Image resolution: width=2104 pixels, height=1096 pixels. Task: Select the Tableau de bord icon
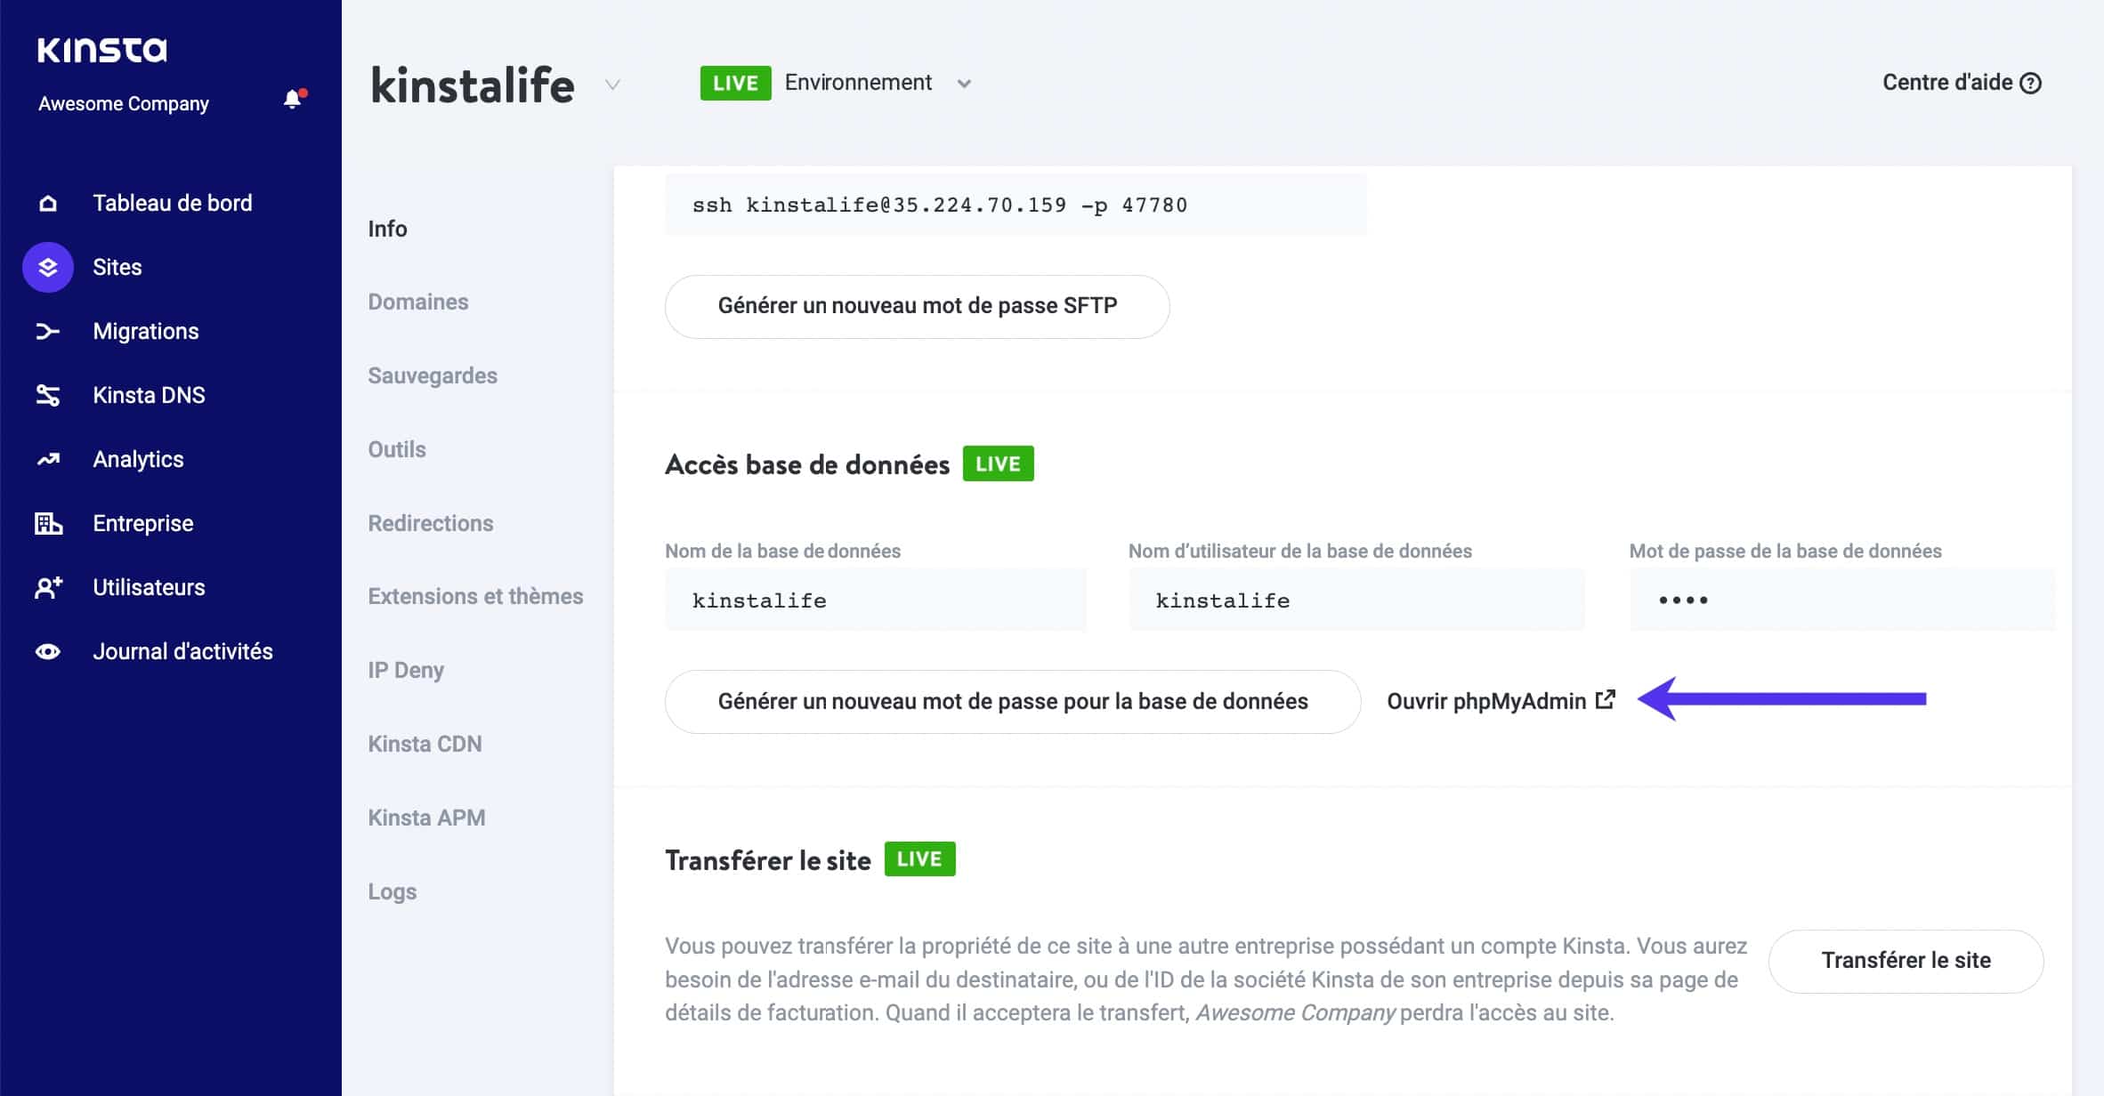[46, 202]
